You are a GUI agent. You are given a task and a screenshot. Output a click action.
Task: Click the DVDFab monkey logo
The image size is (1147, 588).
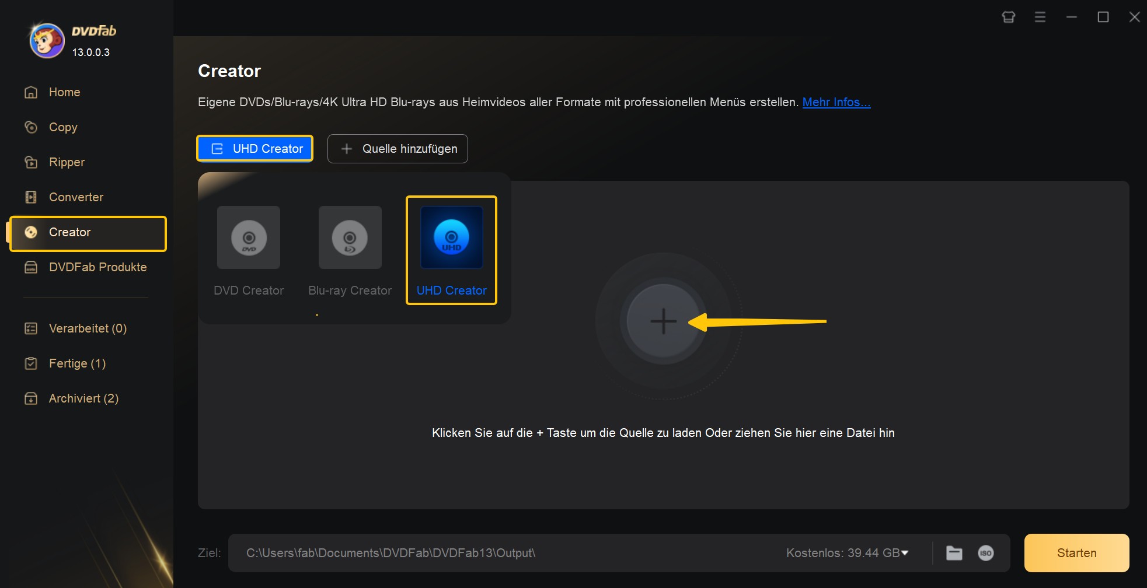[x=47, y=41]
